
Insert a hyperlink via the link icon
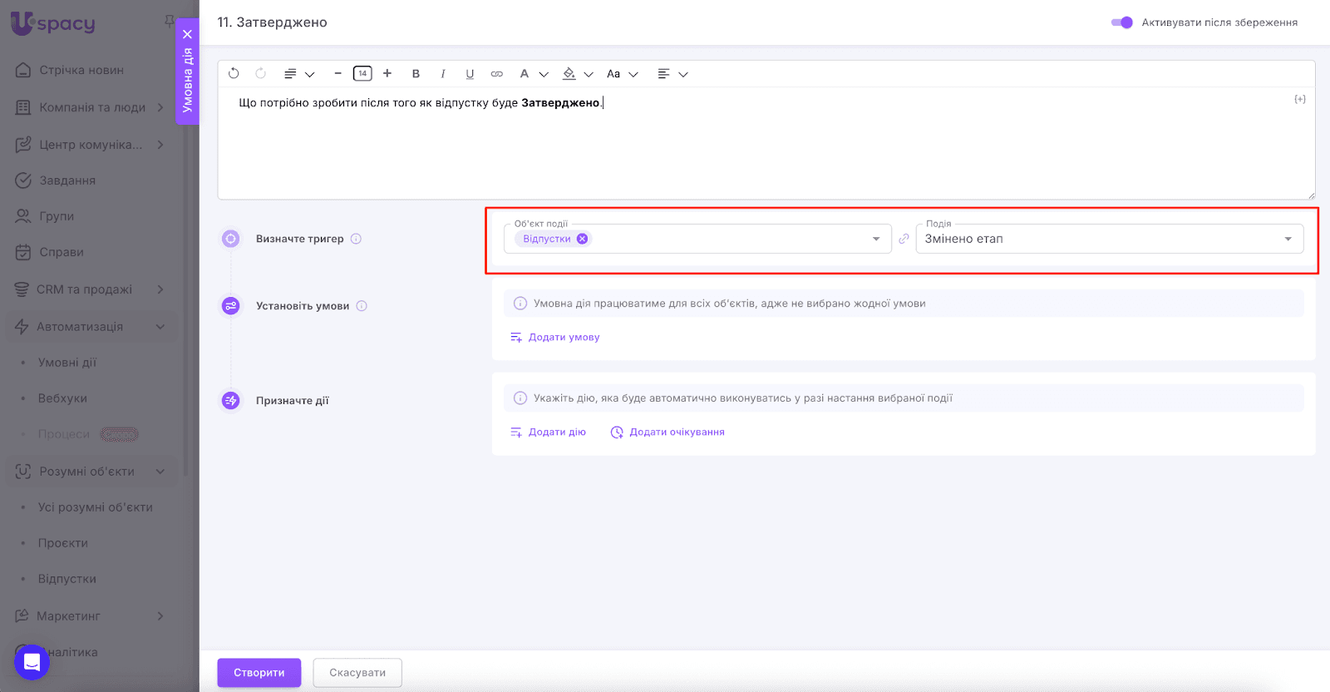point(497,74)
